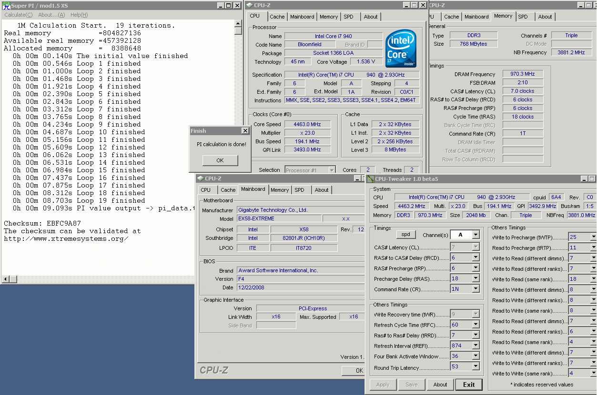
Task: Click the Super PI title bar icon
Action: [6, 5]
